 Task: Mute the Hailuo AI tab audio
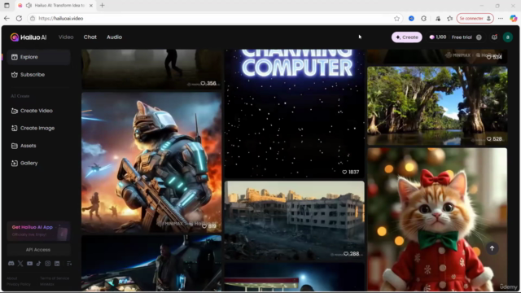[x=29, y=6]
